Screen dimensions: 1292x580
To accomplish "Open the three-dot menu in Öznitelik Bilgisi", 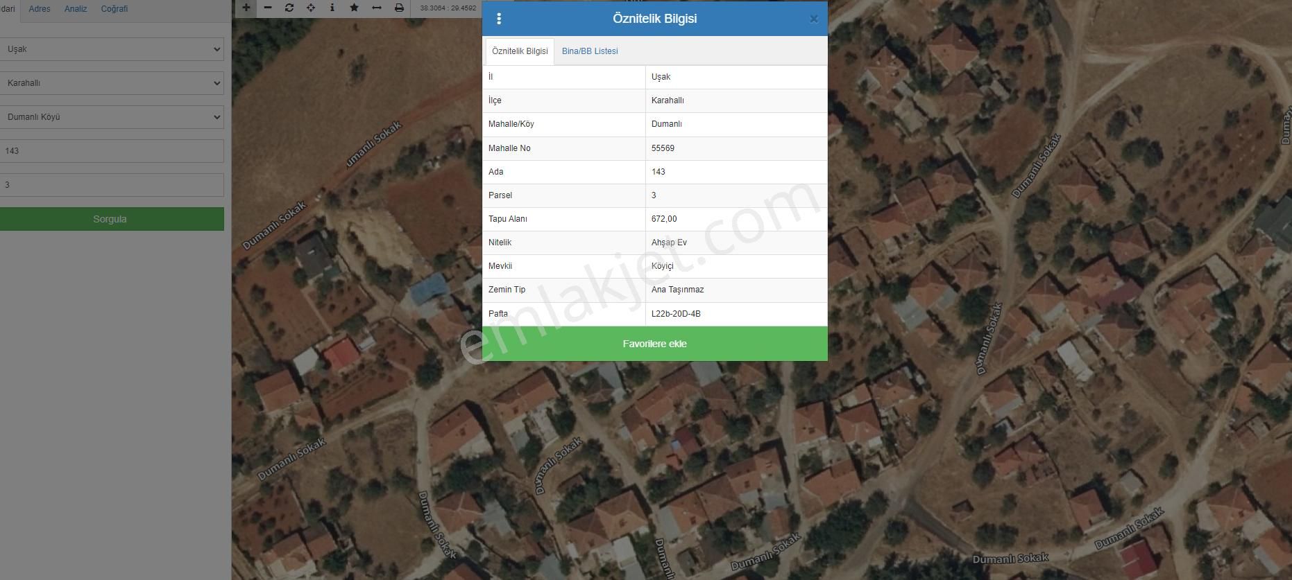I will (x=499, y=19).
